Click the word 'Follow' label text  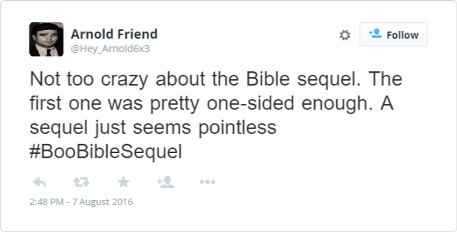point(402,35)
